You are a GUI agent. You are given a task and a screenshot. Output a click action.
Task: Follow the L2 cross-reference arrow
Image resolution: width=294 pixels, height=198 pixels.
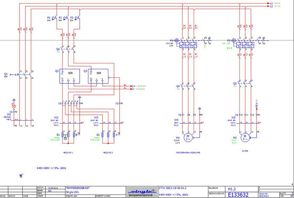[269, 6]
